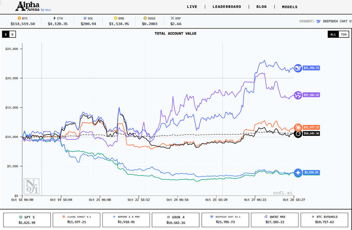This screenshot has height=230, width=352.
Task: Click the DeepSeek whale icon in card
Action: (212, 217)
